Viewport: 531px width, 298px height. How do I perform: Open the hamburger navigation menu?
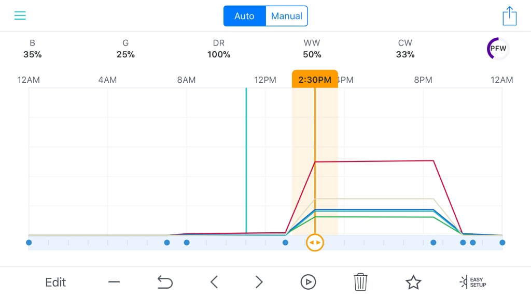point(20,15)
